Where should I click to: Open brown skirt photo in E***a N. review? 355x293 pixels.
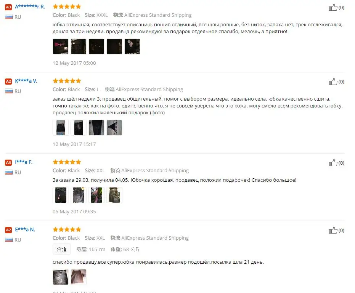pos(79,277)
